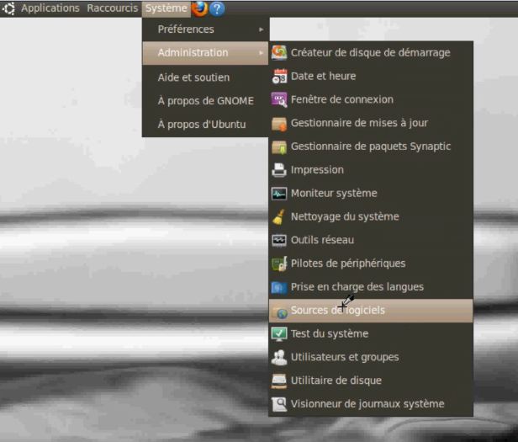Expand the Administration submenu arrow
518x442 pixels.
[x=262, y=53]
